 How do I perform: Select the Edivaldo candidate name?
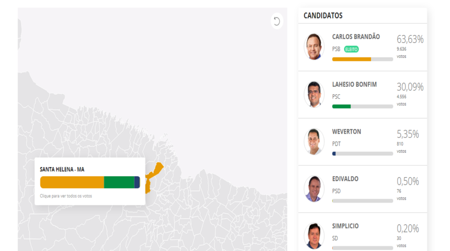pos(345,179)
